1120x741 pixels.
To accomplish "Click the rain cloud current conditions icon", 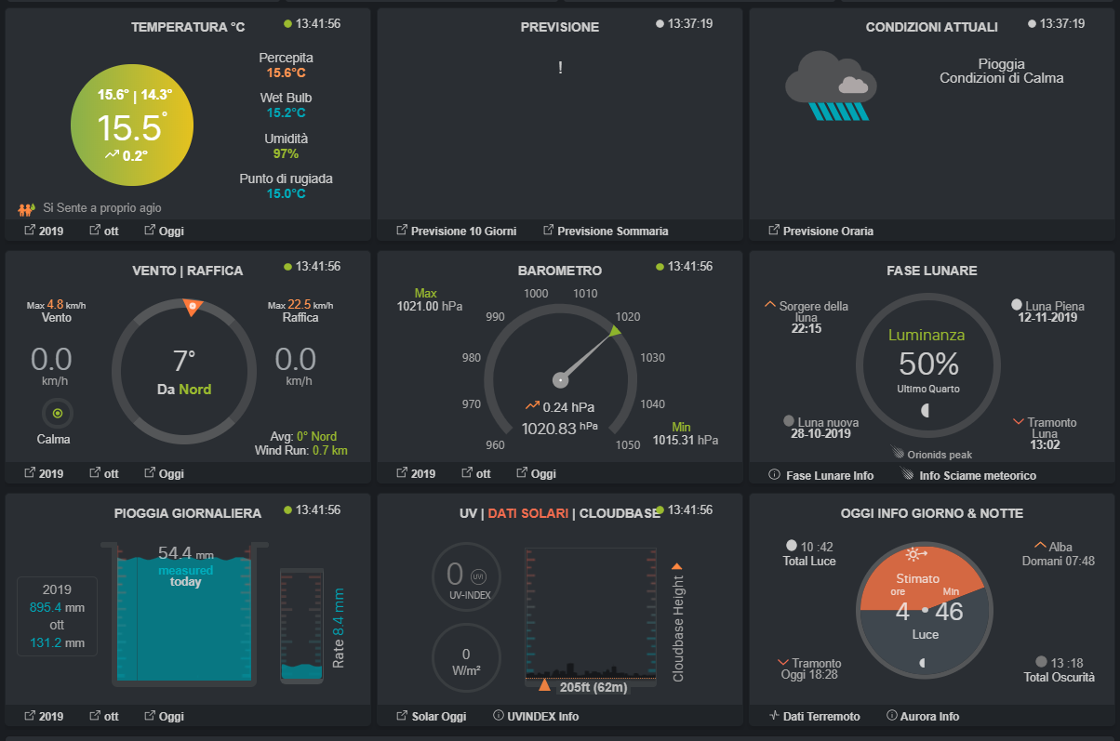I will tap(831, 85).
